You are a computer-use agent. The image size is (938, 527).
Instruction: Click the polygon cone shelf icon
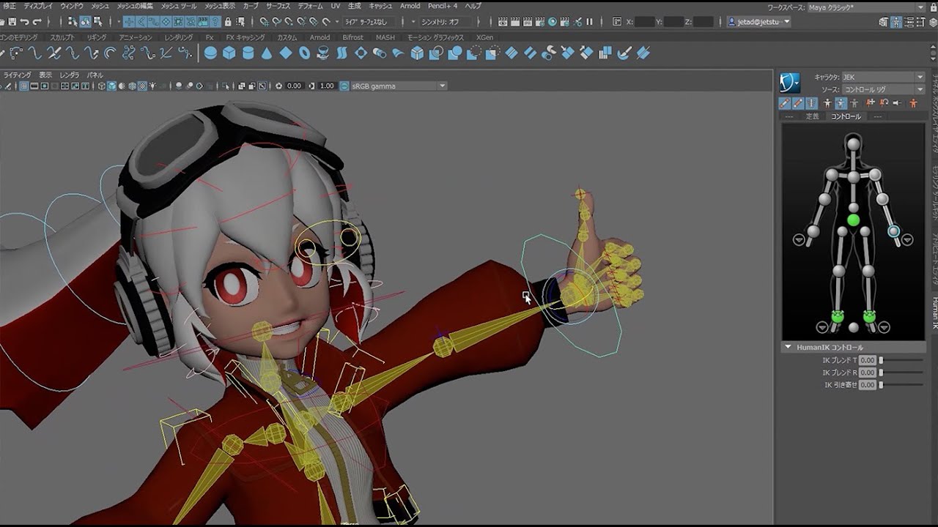click(267, 53)
